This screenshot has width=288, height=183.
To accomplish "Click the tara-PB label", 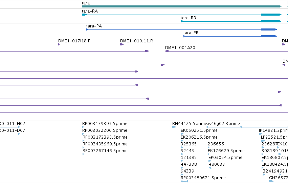I will 191,33.
